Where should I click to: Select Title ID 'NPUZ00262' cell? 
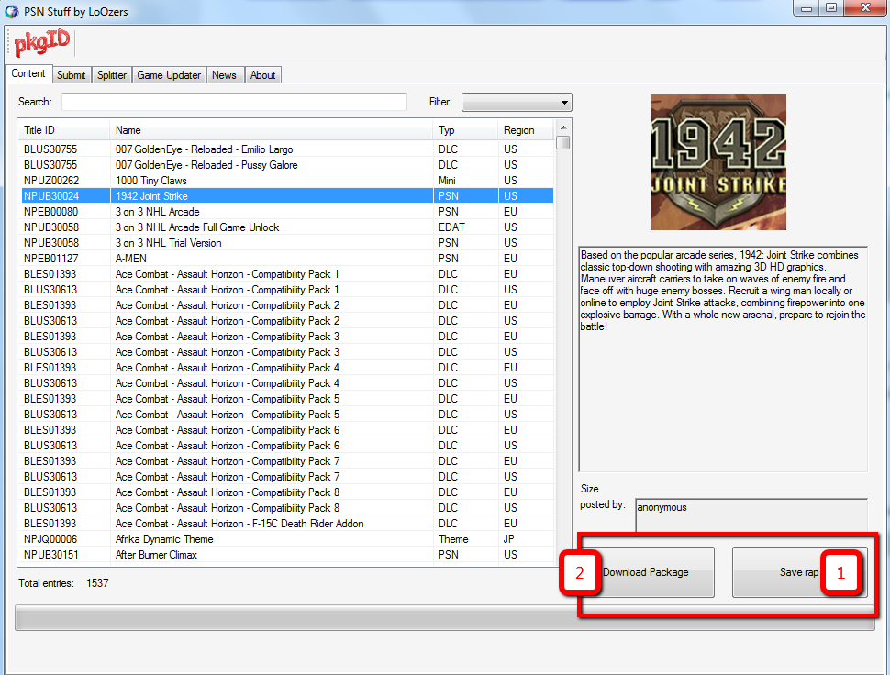(x=51, y=181)
